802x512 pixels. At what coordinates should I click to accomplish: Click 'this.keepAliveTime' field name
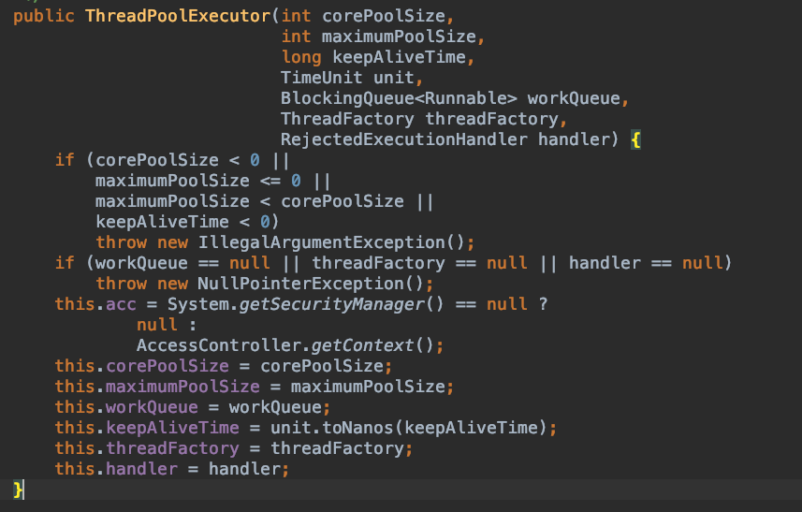pyautogui.click(x=147, y=428)
